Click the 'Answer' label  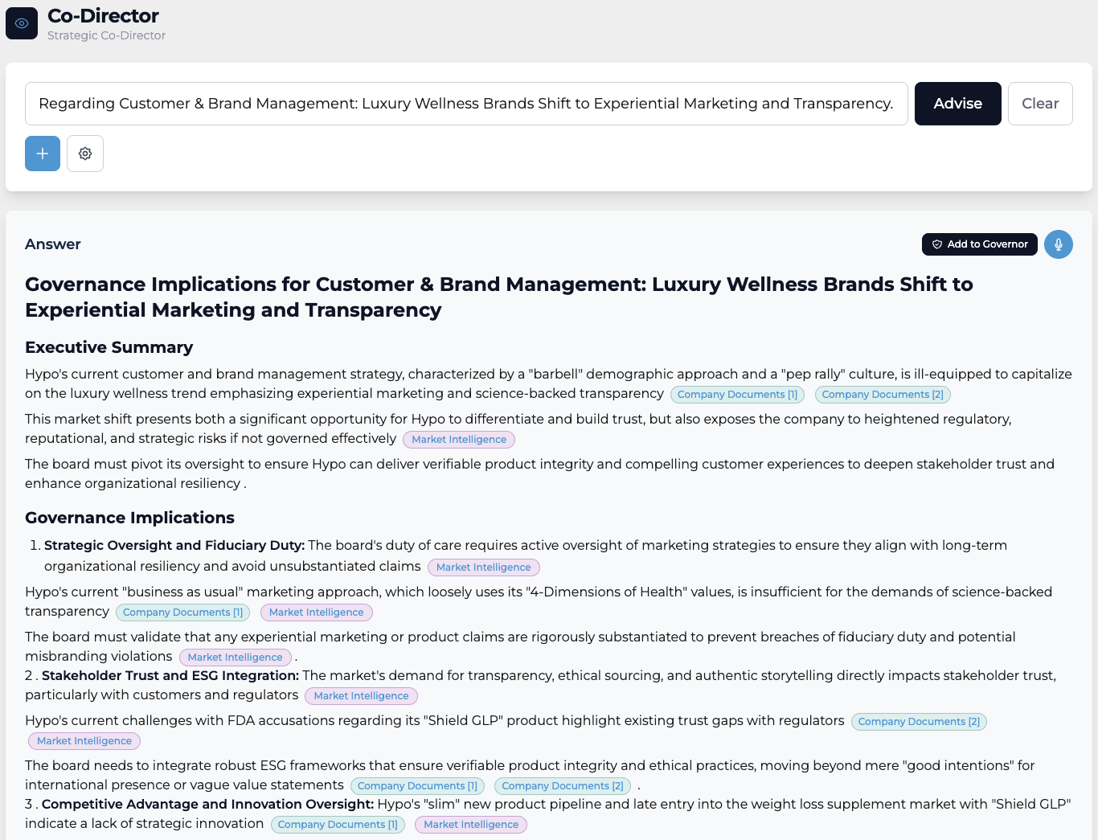(x=53, y=244)
